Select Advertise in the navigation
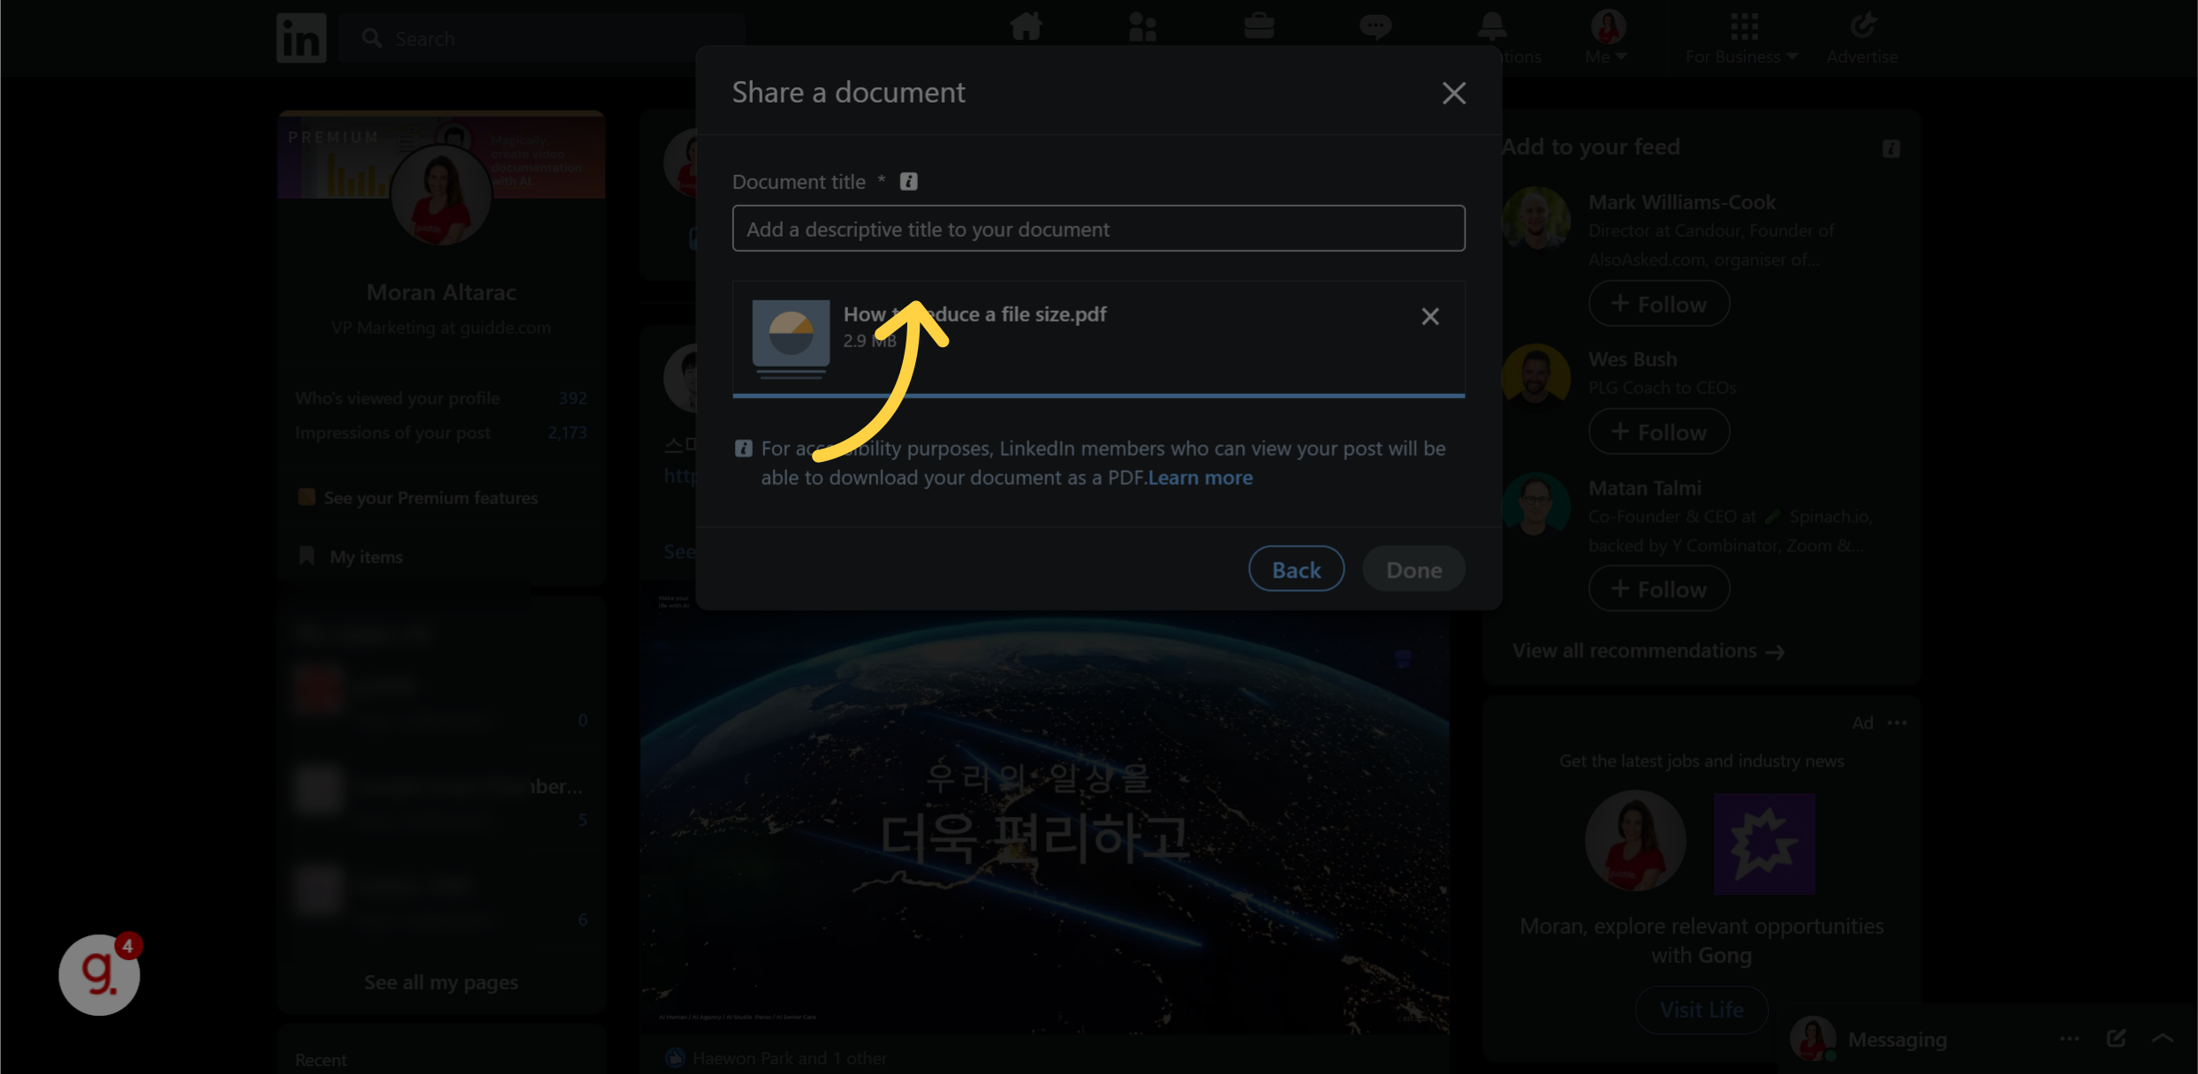 coord(1861,37)
